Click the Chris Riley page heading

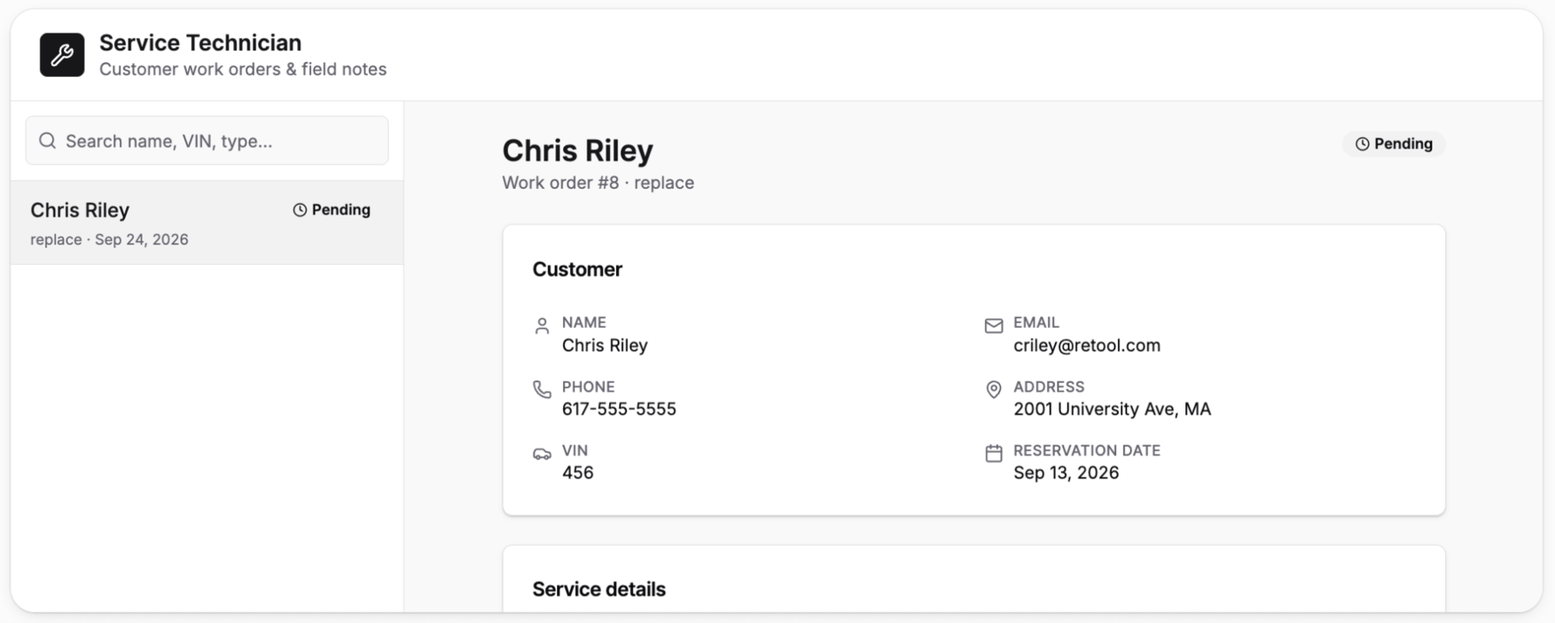(578, 150)
